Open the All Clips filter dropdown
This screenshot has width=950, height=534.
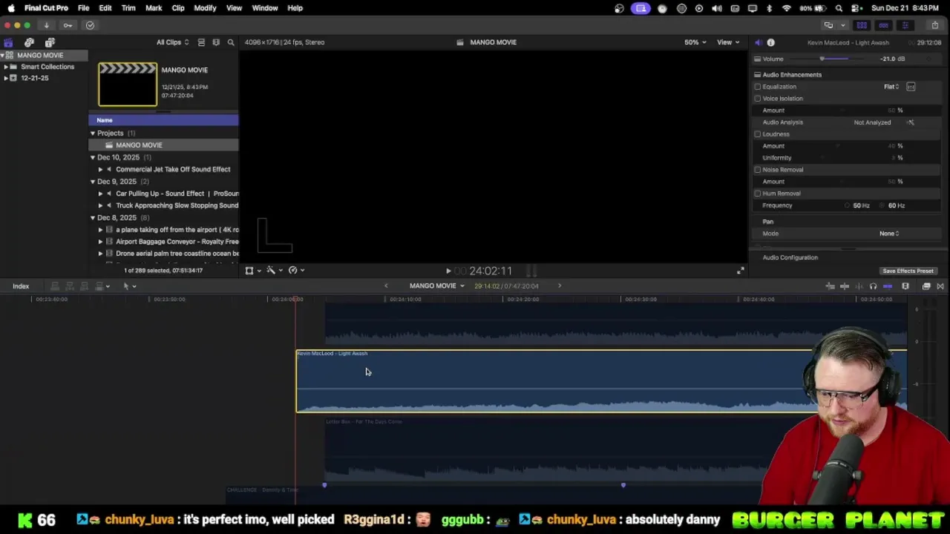172,42
